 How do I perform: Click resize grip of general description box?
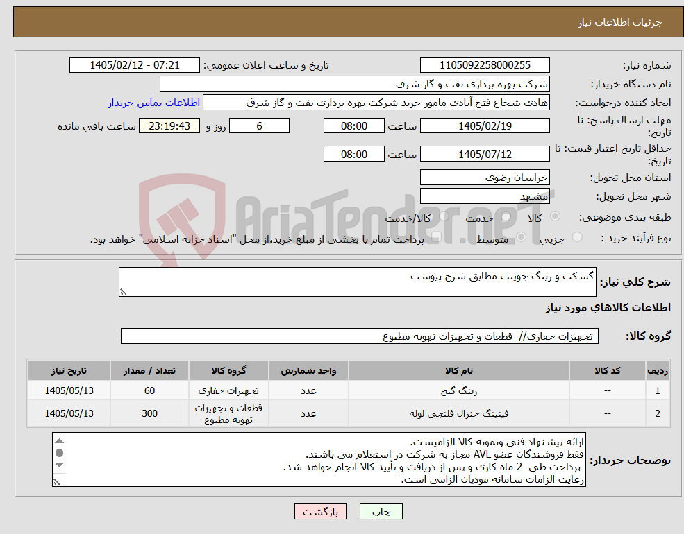123,292
